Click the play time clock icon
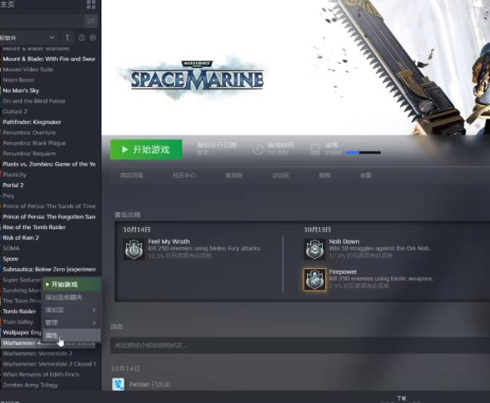The height and width of the screenshot is (403, 490). point(258,149)
